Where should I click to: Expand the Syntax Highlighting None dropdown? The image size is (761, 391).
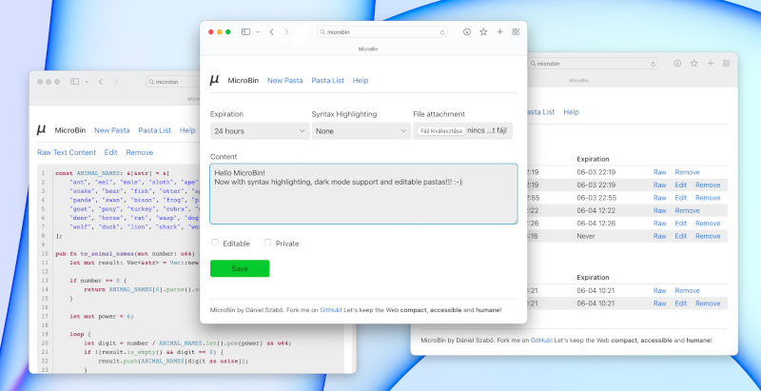coord(361,131)
